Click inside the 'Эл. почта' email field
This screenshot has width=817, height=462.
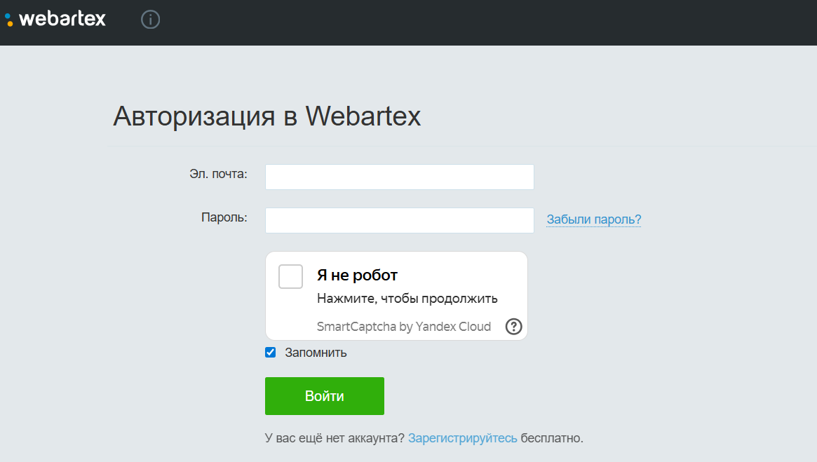399,176
